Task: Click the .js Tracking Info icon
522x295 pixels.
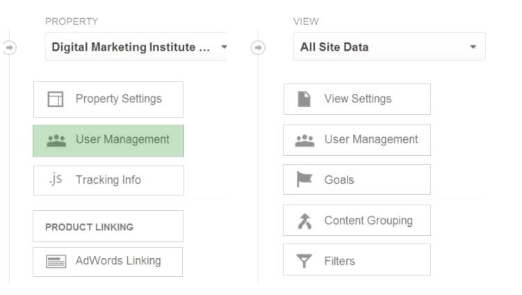Action: pos(56,180)
